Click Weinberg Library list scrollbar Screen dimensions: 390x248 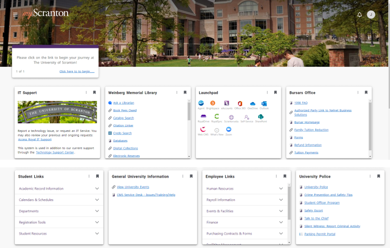[189, 111]
